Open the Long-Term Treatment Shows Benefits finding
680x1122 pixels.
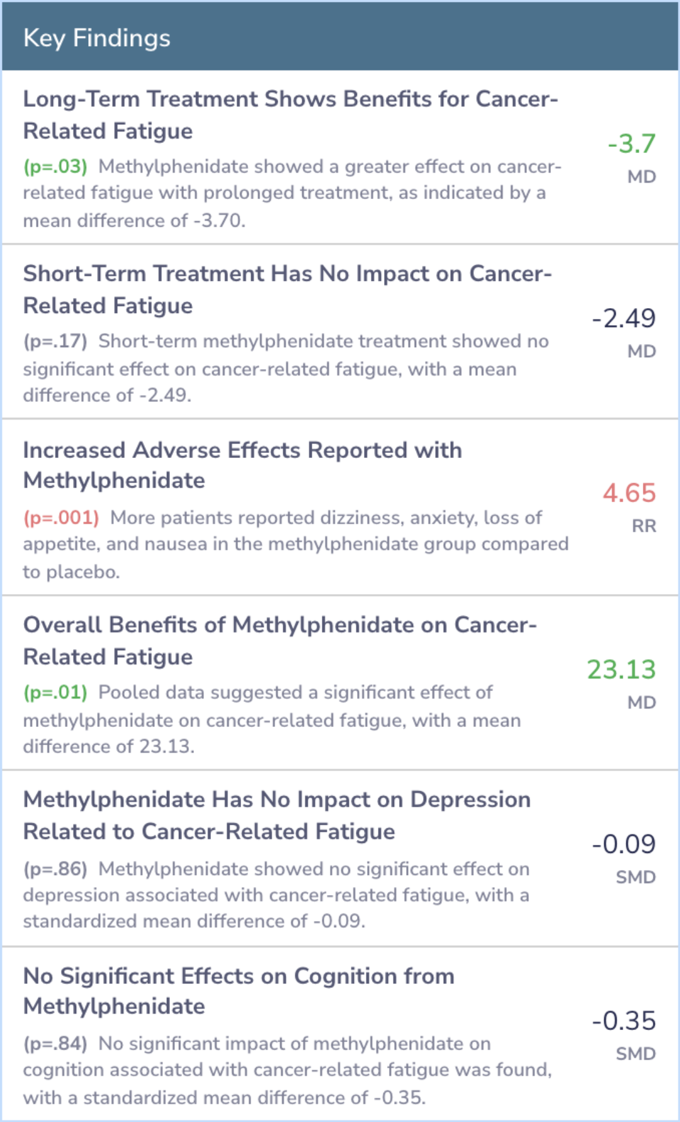290,115
